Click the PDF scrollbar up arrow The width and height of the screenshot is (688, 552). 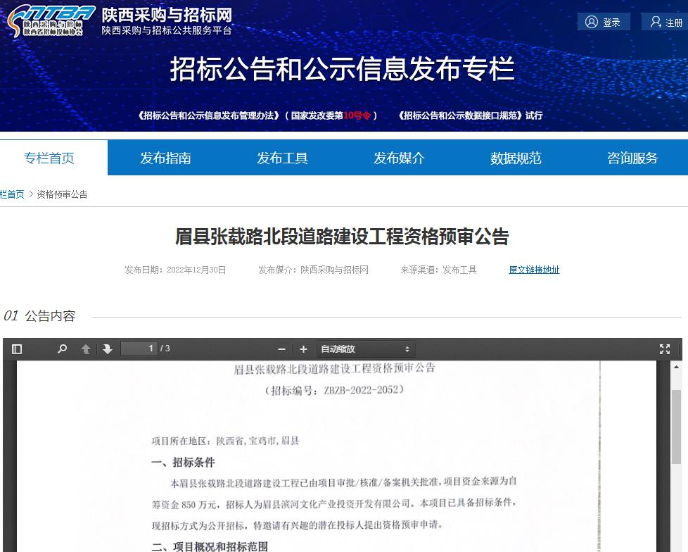click(676, 367)
